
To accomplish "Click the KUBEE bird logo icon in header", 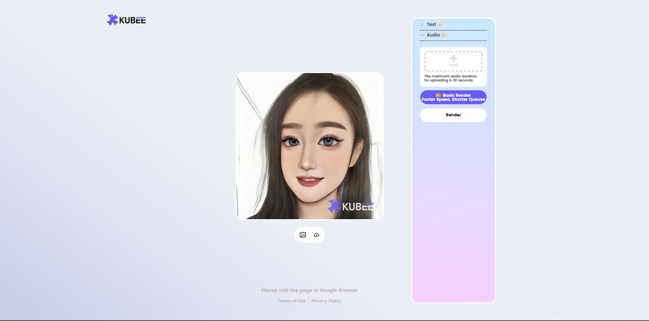I will pyautogui.click(x=112, y=20).
